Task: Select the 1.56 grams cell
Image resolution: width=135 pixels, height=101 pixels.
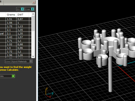Action: point(11,23)
